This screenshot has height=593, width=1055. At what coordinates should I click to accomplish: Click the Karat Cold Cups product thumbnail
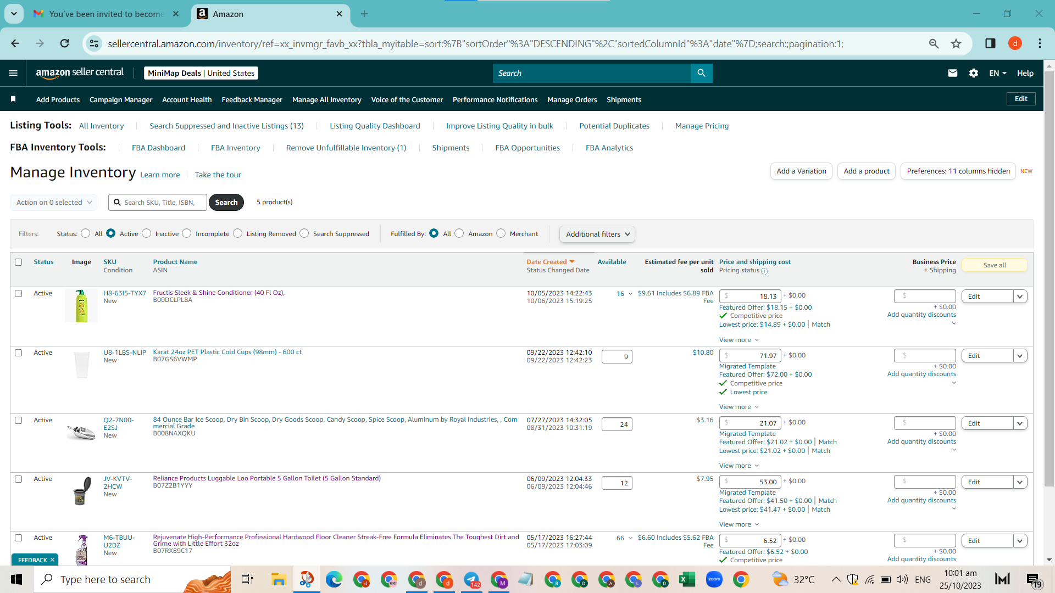(x=81, y=364)
